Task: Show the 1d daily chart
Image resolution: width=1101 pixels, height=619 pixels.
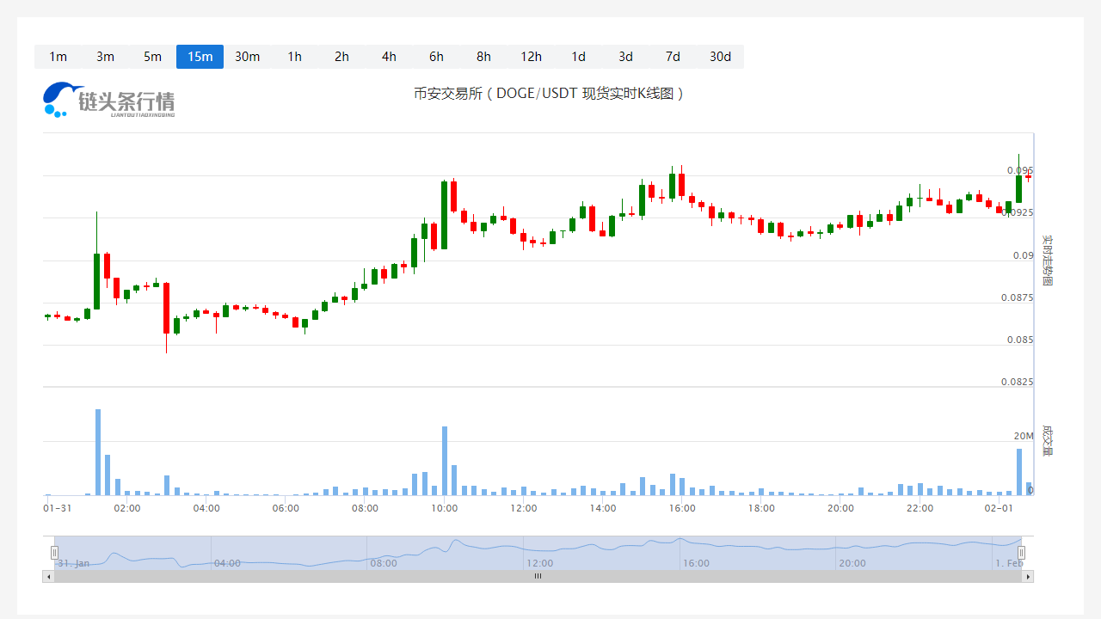Action: click(x=578, y=57)
